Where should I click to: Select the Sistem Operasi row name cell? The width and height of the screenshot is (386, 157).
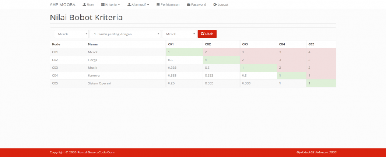(x=126, y=83)
